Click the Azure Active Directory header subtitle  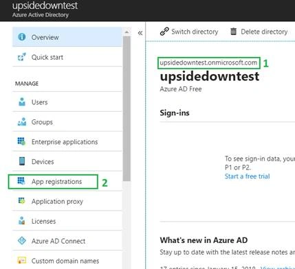click(41, 15)
